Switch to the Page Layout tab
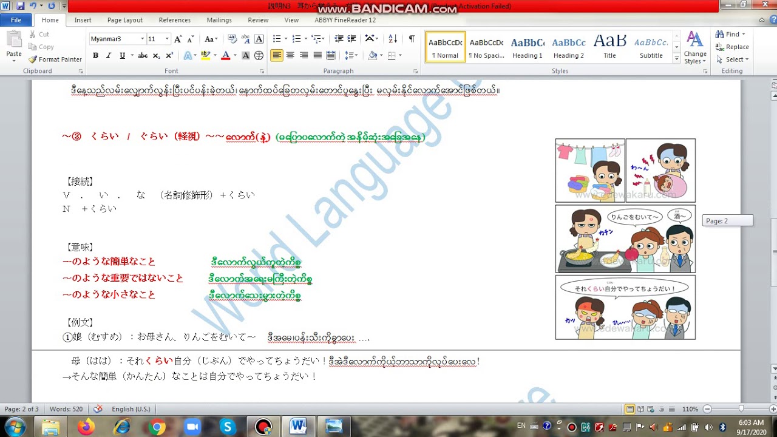777x437 pixels. (x=125, y=20)
